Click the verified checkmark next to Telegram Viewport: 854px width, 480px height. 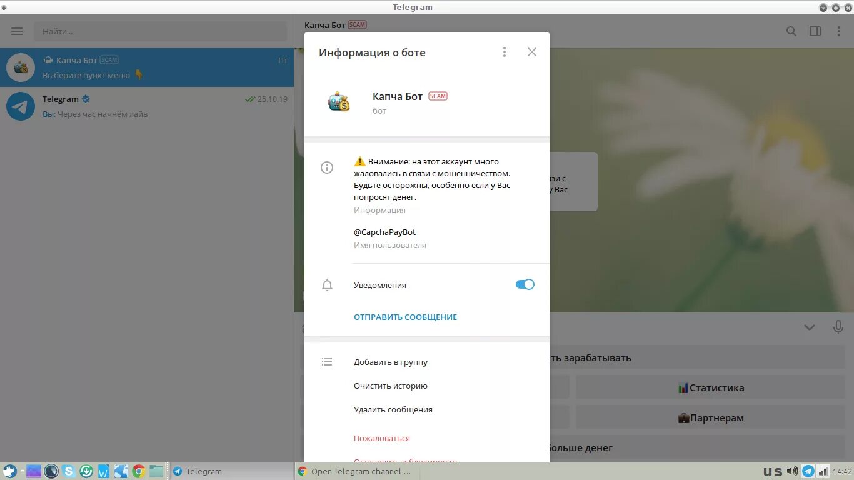coord(86,99)
